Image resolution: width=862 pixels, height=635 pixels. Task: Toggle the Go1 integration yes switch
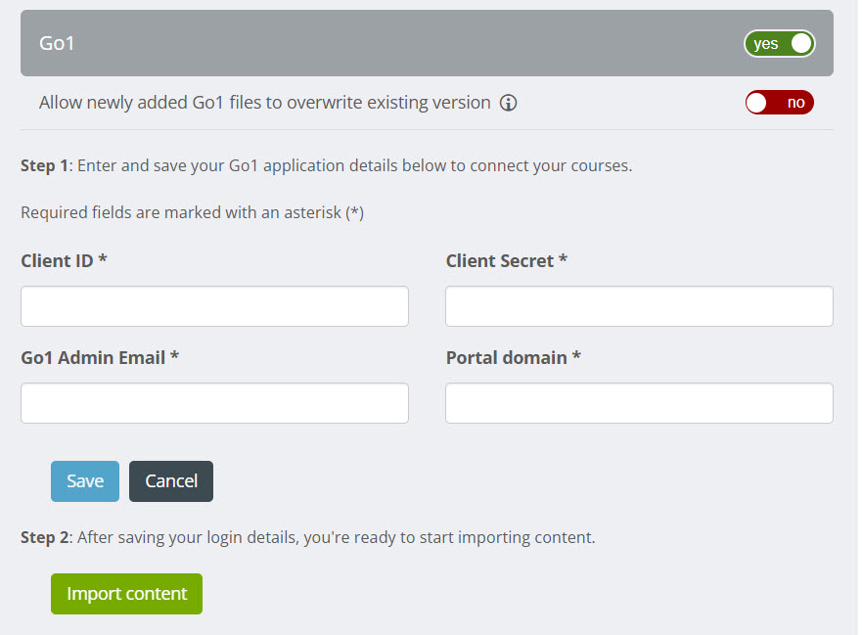779,43
